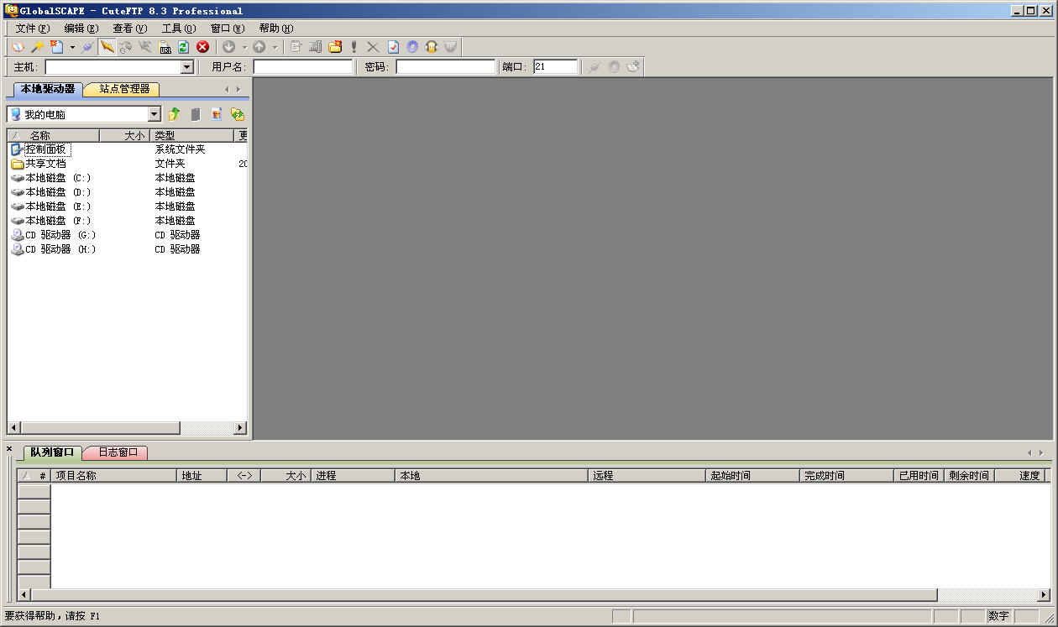1058x627 pixels.
Task: Click the new folder toolbar icon
Action: point(335,47)
